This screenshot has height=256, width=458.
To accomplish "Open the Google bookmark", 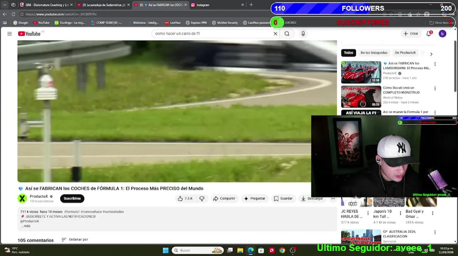I will pos(20,22).
